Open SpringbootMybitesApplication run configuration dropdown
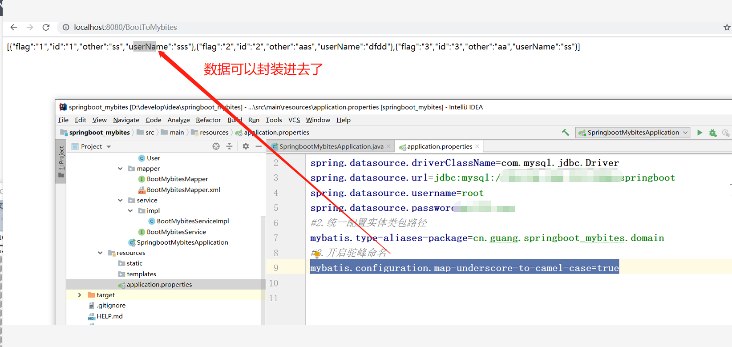This screenshot has height=347, width=732. (x=633, y=133)
